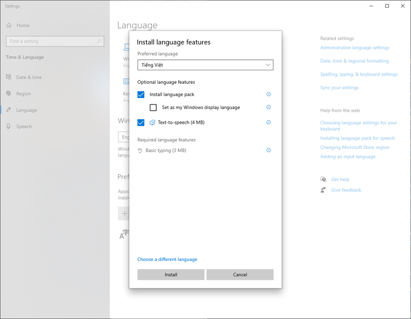Open Installing language pack for speech link

(357, 138)
